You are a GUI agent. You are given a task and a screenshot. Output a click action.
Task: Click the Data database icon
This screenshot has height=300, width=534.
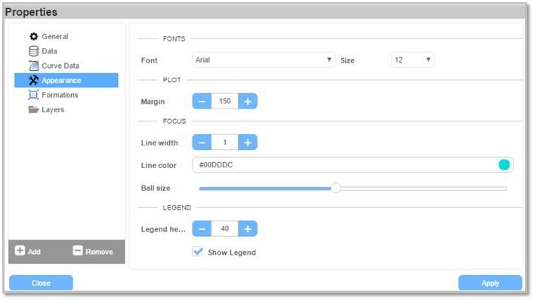pos(33,51)
